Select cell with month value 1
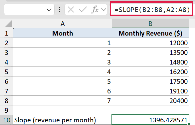195x125 pixels. (x=63, y=43)
